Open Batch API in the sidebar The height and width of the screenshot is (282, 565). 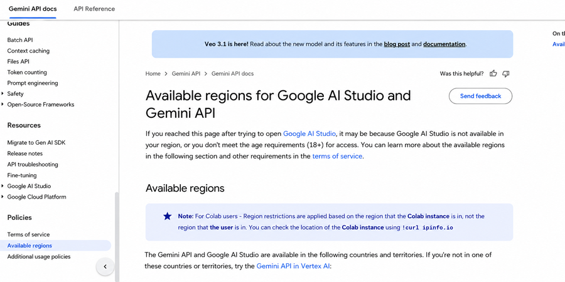click(20, 40)
